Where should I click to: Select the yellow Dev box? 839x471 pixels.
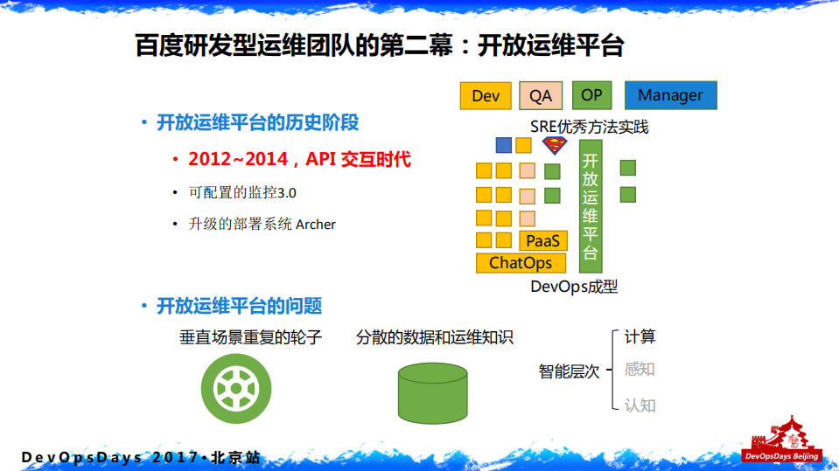pyautogui.click(x=486, y=96)
